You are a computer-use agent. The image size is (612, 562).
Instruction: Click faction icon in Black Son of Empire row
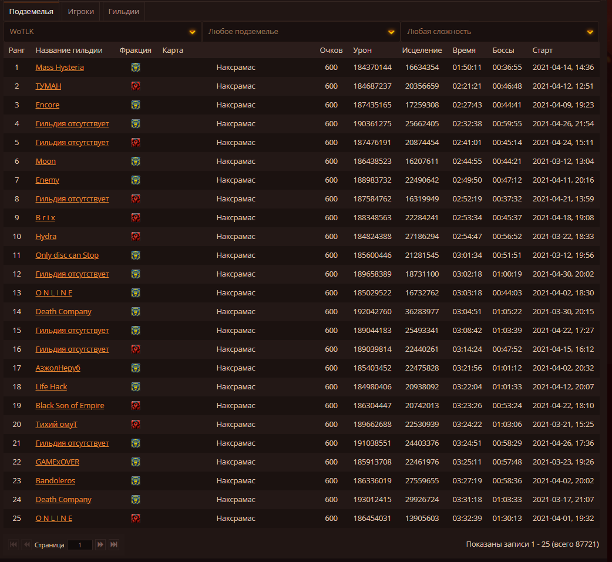click(136, 406)
